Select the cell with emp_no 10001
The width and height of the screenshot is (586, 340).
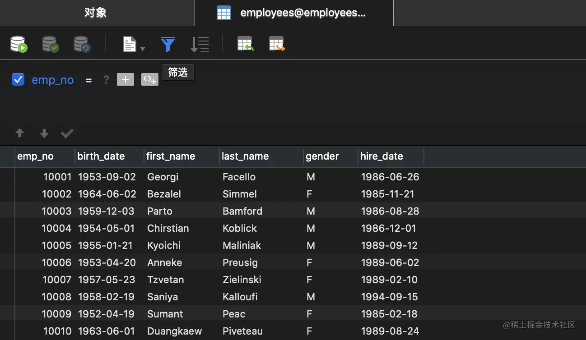(57, 177)
